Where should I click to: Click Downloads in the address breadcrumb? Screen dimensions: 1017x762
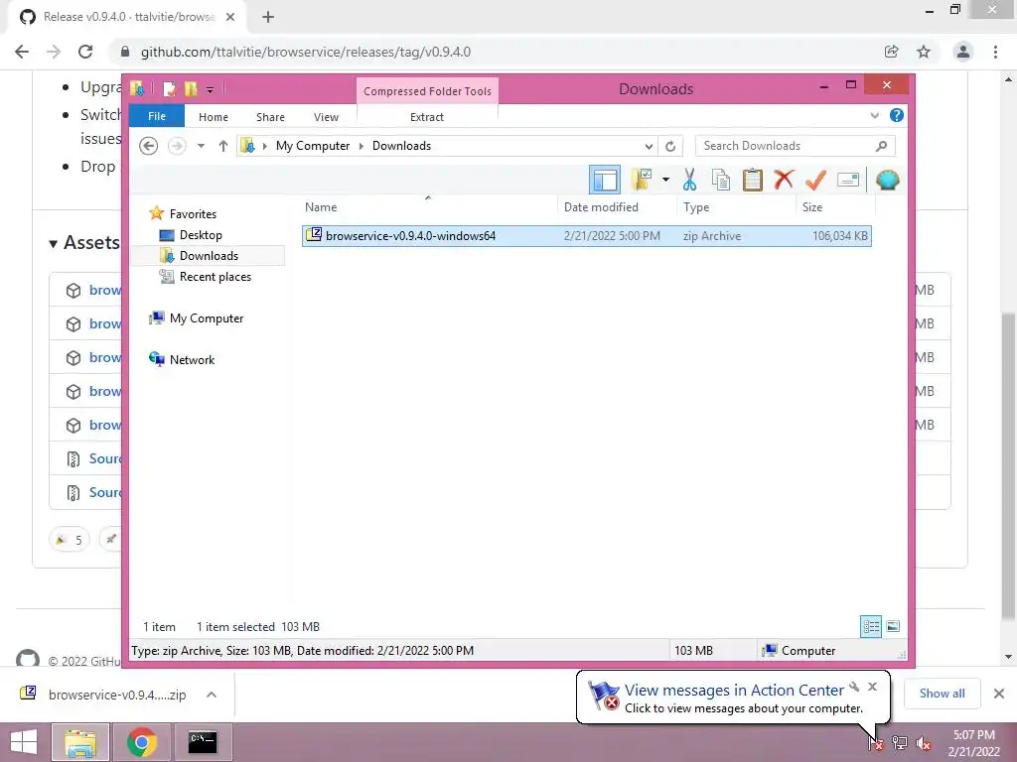tap(401, 146)
